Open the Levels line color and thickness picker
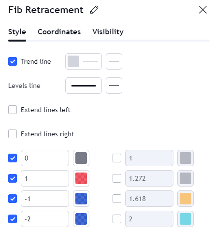 [x=84, y=86]
